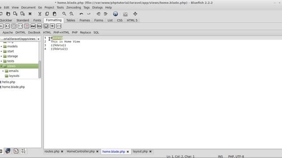Click the open file toolbar icon

pos(8,14)
